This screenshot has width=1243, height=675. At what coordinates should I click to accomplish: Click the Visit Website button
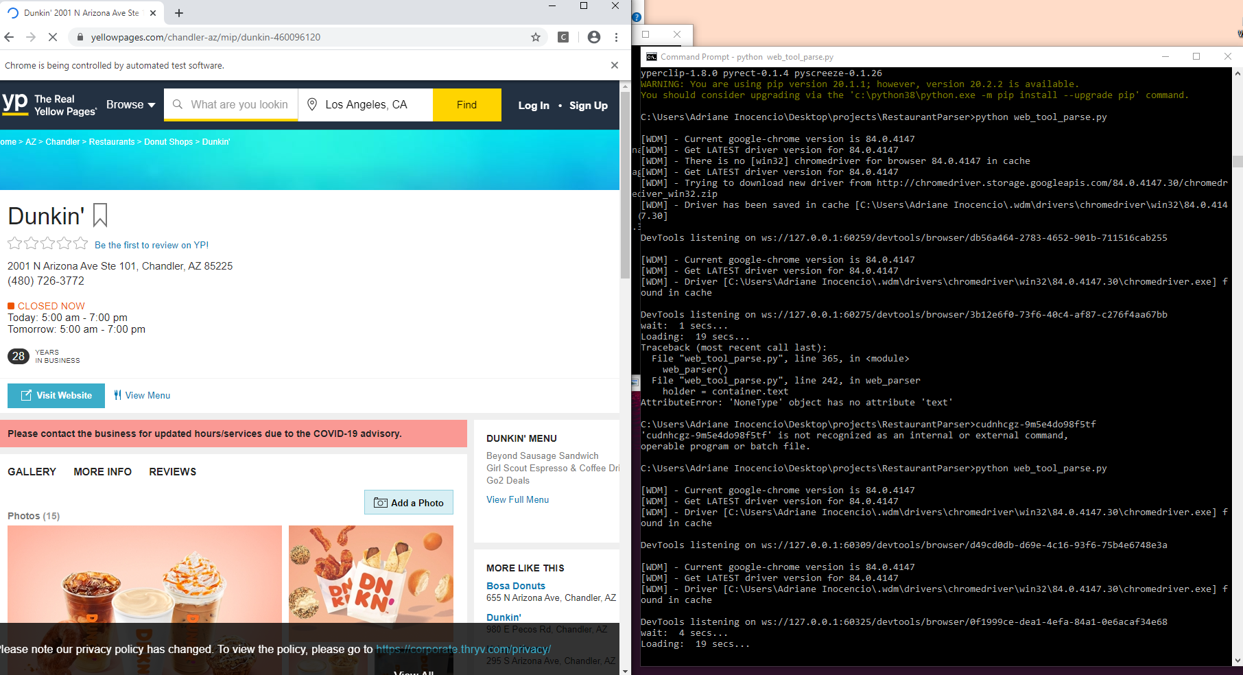(56, 396)
